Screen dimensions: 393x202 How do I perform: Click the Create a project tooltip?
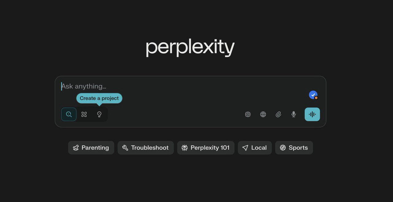[99, 98]
